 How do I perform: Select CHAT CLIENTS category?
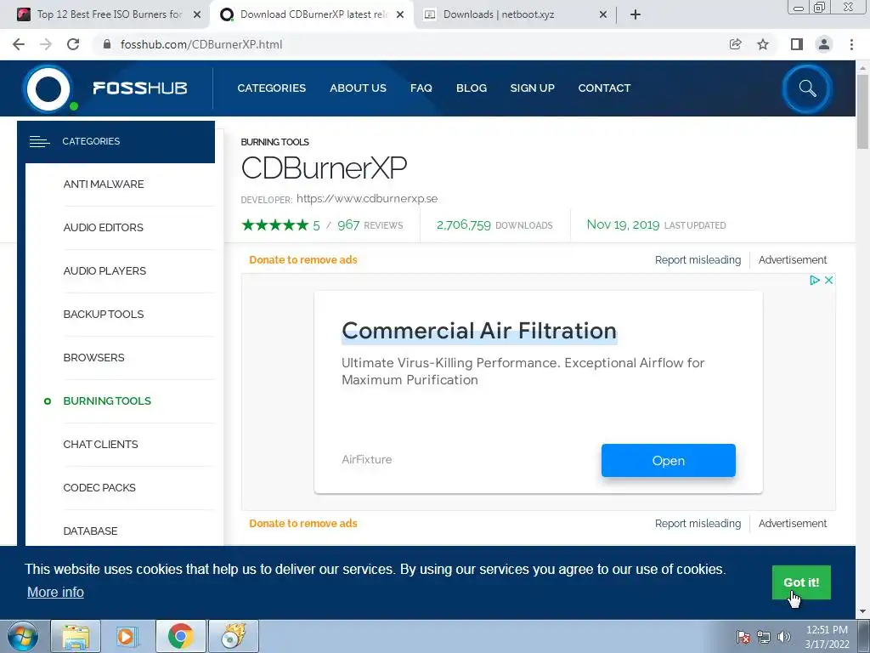pos(100,444)
